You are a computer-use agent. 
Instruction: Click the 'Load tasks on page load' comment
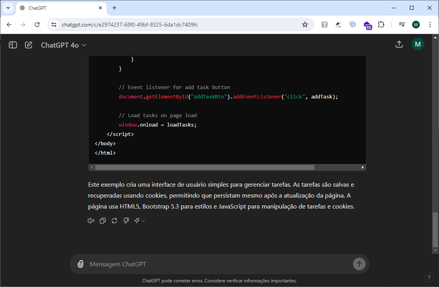[x=158, y=115]
